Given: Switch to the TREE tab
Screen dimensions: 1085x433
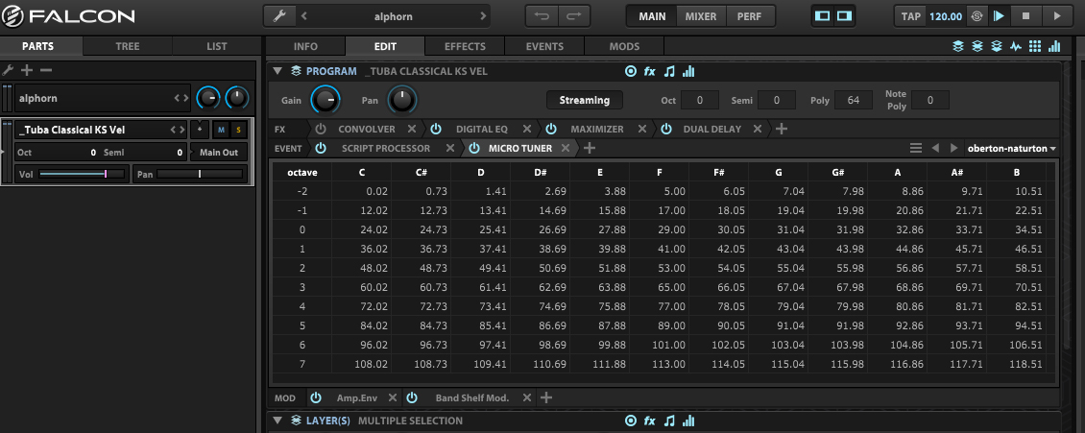Looking at the screenshot, I should point(128,46).
